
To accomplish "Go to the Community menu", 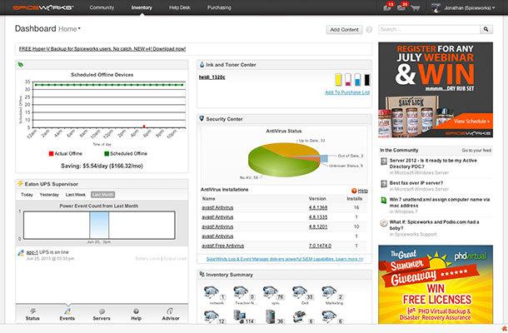I will click(102, 7).
